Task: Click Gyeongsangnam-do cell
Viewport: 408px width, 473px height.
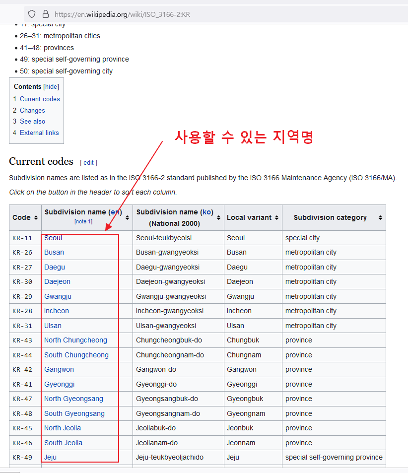Action: pos(178,413)
